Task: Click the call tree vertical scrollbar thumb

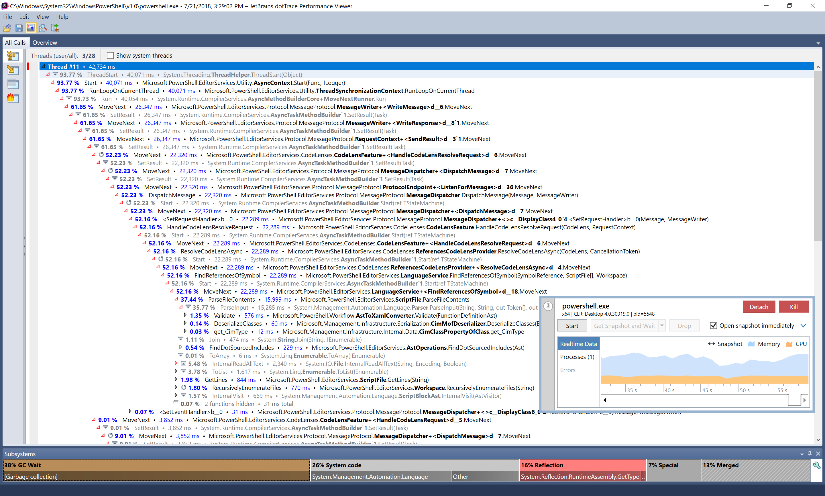Action: 818,155
